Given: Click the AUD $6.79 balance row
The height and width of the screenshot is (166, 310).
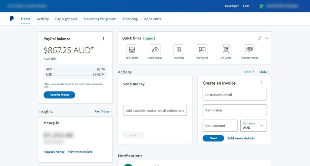Looking at the screenshot, I should point(75,69).
